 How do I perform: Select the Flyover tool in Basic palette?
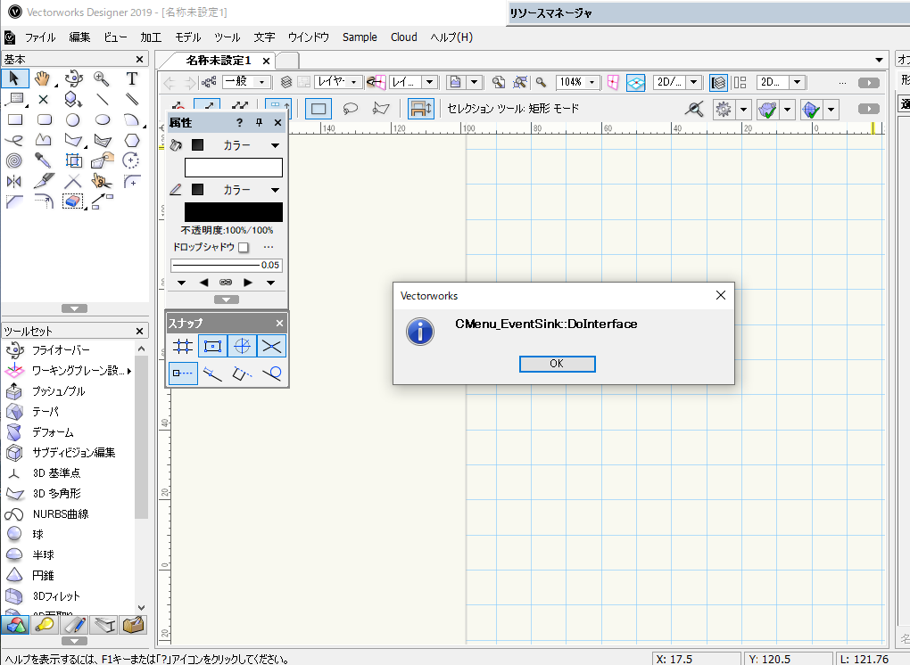(73, 78)
